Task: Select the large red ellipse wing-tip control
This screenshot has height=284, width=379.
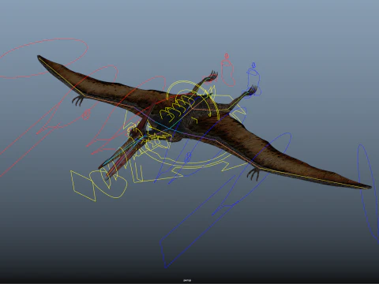Action: click(x=43, y=58)
